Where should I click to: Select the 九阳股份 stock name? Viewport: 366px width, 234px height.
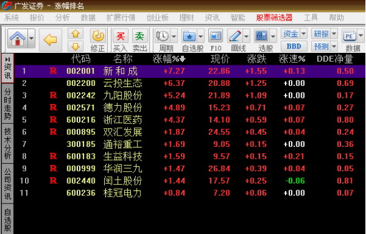coord(123,95)
